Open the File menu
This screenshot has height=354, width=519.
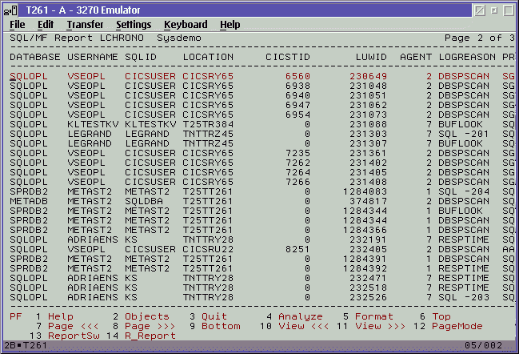[18, 25]
